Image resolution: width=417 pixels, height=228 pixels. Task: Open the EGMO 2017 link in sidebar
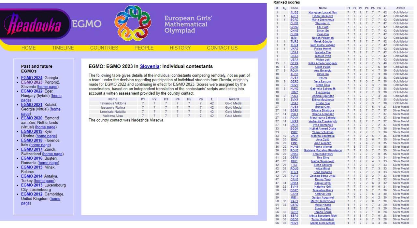32,149
